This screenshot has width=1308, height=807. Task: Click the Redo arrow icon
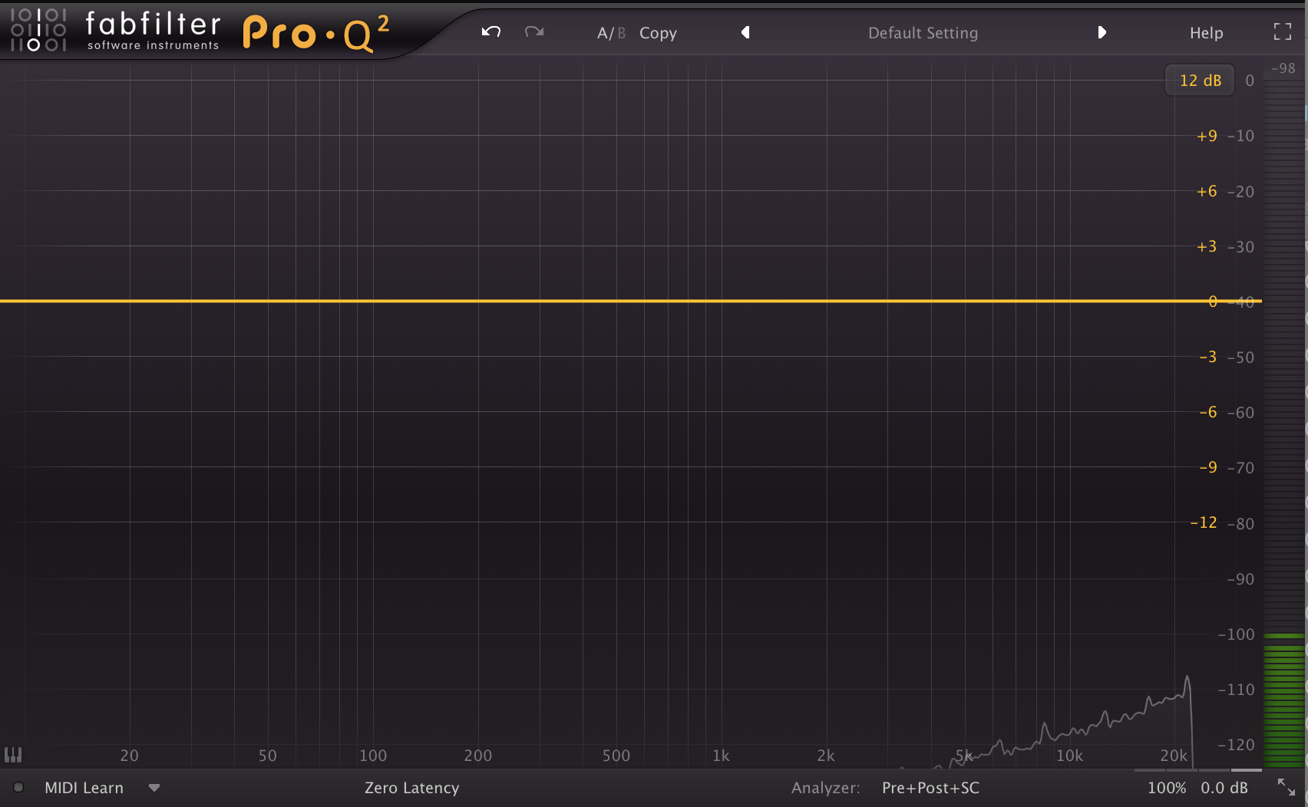(x=534, y=32)
